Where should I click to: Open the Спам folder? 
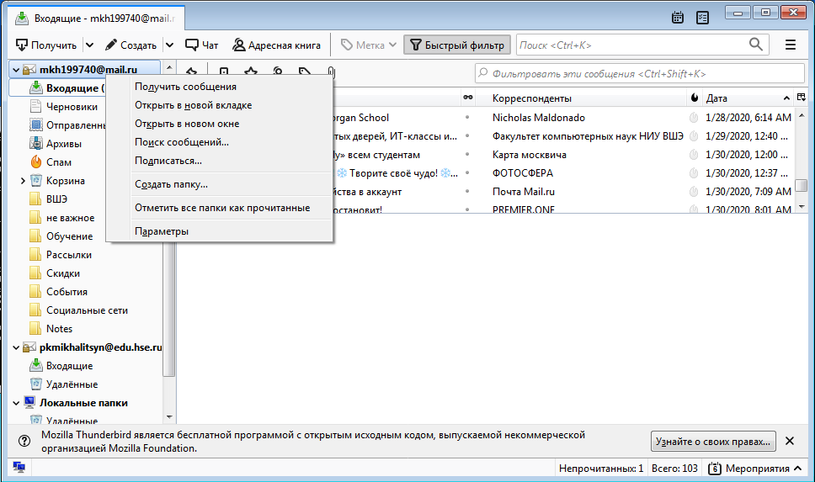(x=58, y=162)
